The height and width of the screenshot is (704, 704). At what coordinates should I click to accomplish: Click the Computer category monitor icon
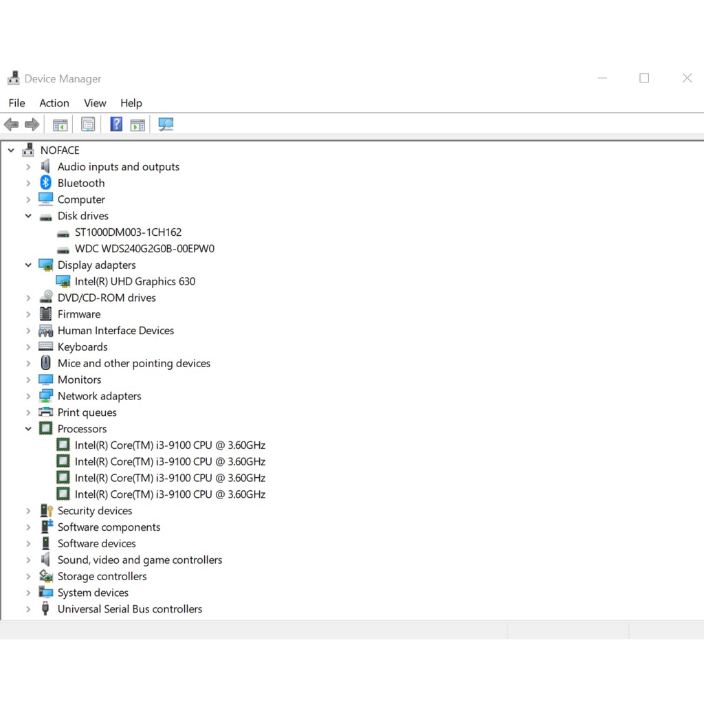tap(45, 199)
